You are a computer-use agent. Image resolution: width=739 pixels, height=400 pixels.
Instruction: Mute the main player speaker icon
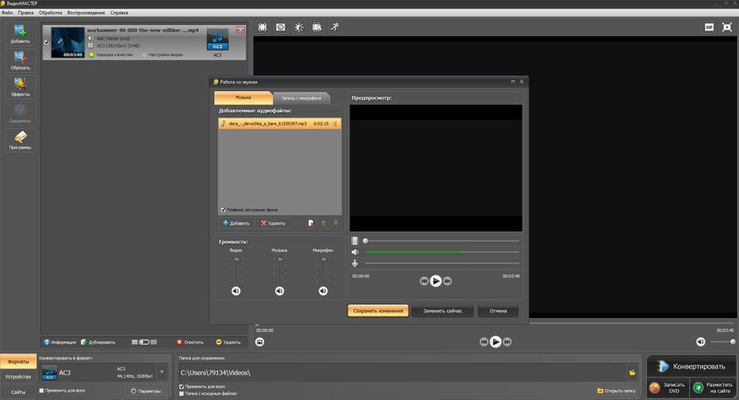(x=701, y=342)
